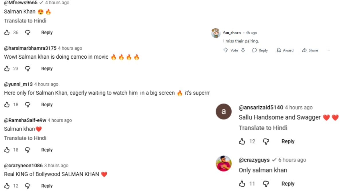This screenshot has height=194, width=344.
Task: Dislike @crazyneon1086's KING of Bollywood comment
Action: tap(28, 186)
